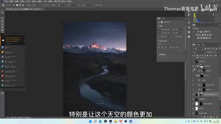Image resolution: width=221 pixels, height=124 pixels.
Task: Open the 图像 menu
Action: (x=17, y=1)
